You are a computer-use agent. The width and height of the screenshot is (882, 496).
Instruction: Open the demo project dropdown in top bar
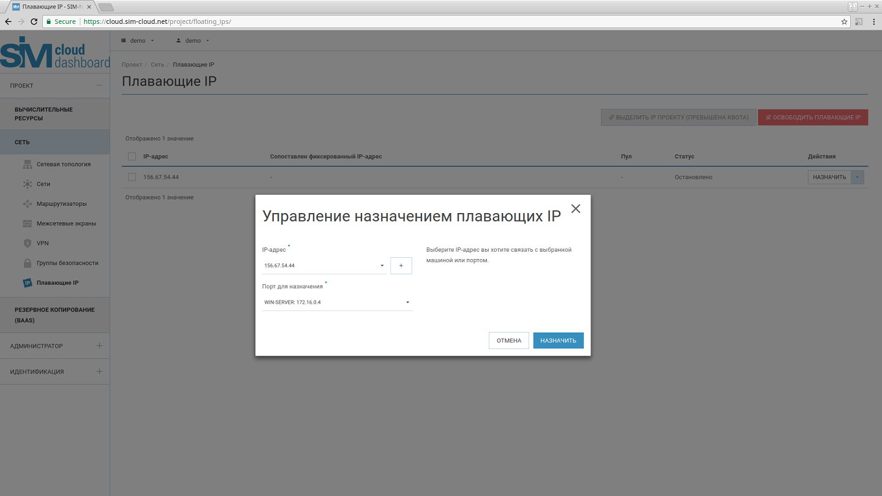click(x=138, y=41)
